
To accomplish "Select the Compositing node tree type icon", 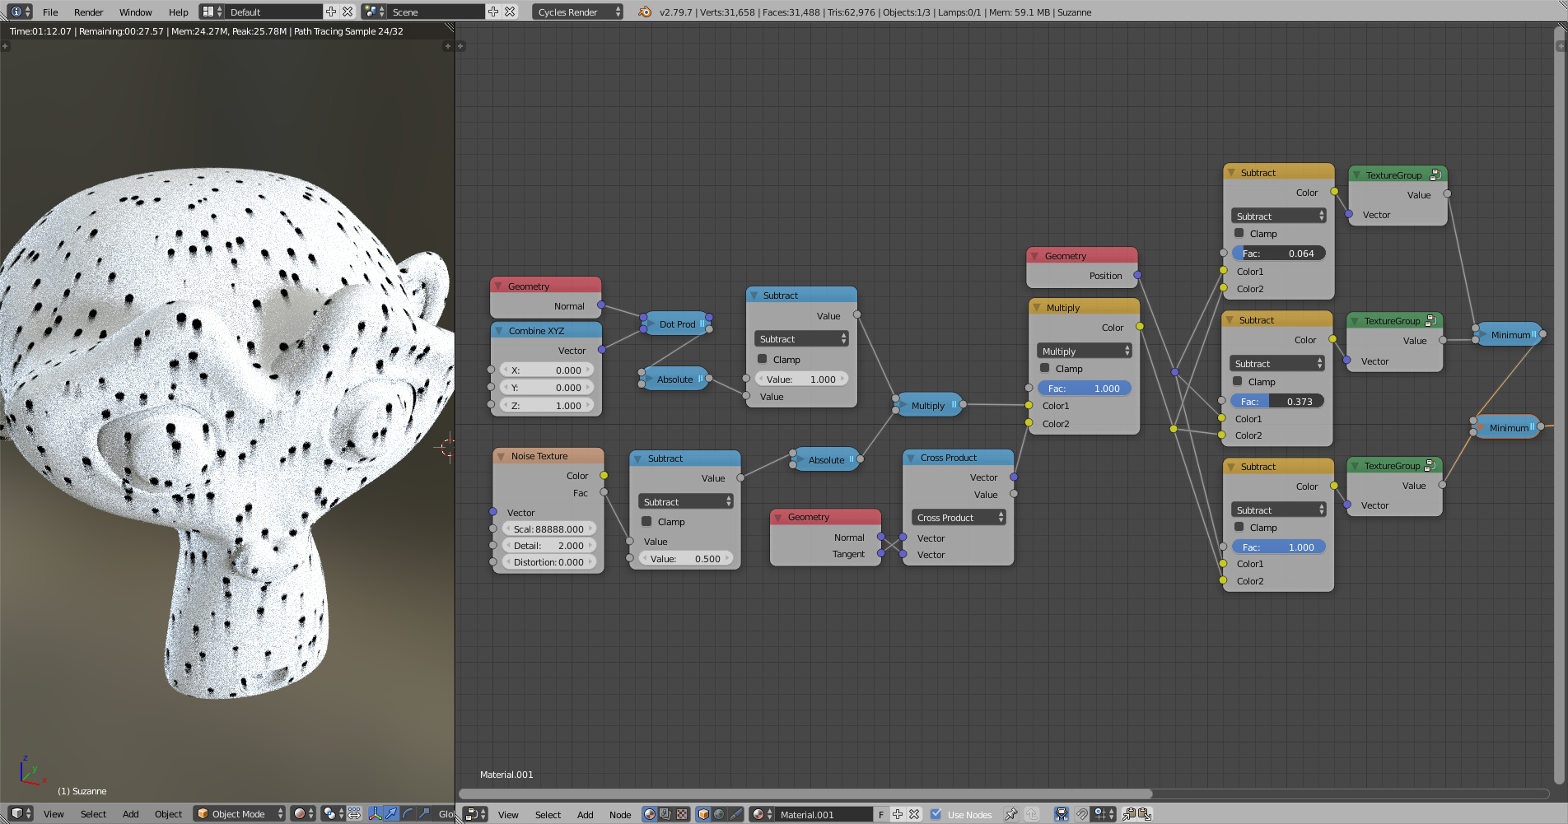I will (665, 814).
